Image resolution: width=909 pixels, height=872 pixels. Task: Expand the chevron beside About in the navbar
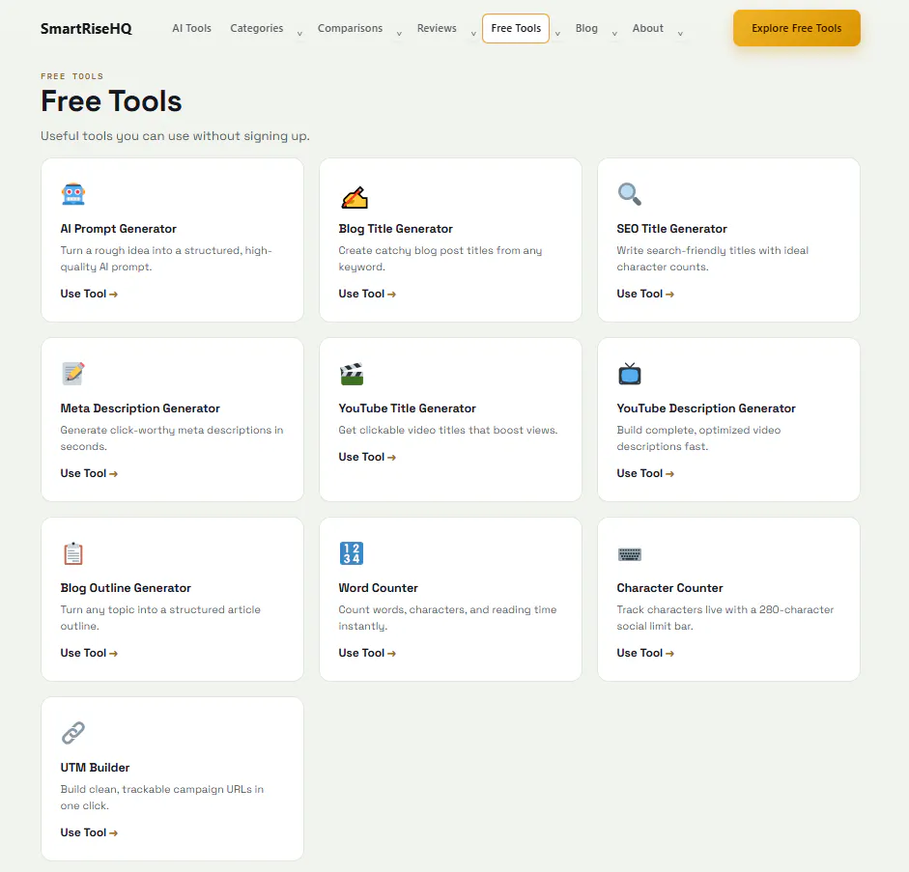pos(680,34)
